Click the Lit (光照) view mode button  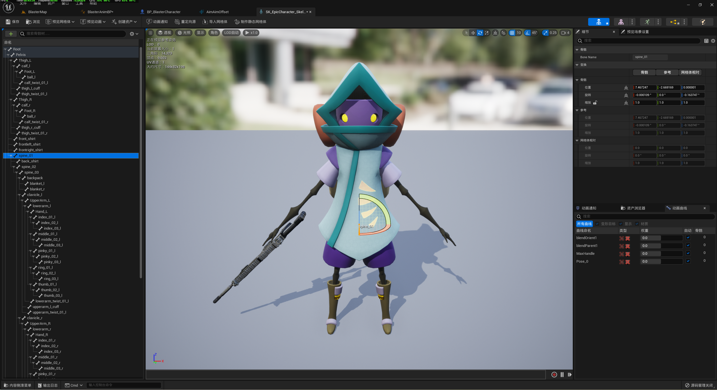(x=184, y=33)
